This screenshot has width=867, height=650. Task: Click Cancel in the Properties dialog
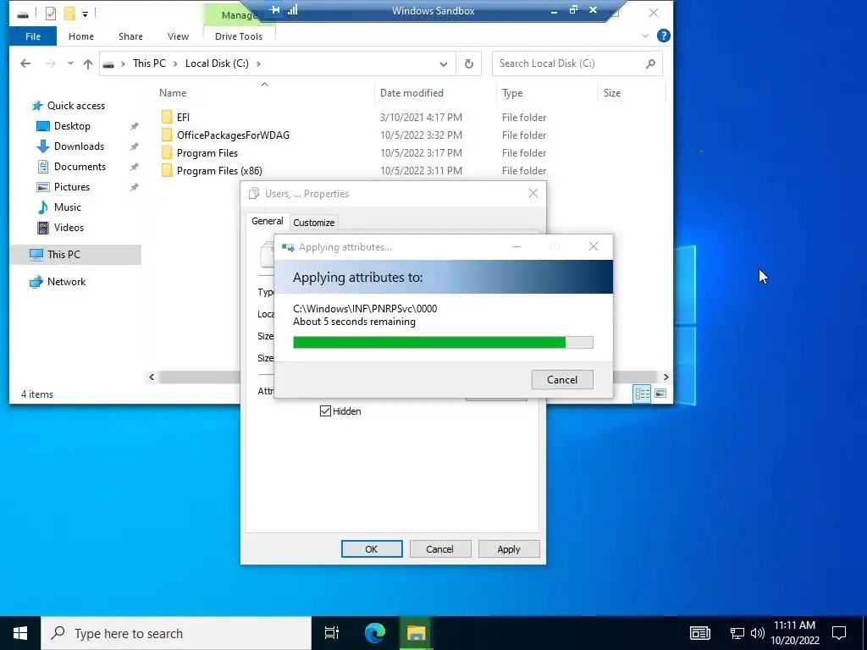pos(439,549)
